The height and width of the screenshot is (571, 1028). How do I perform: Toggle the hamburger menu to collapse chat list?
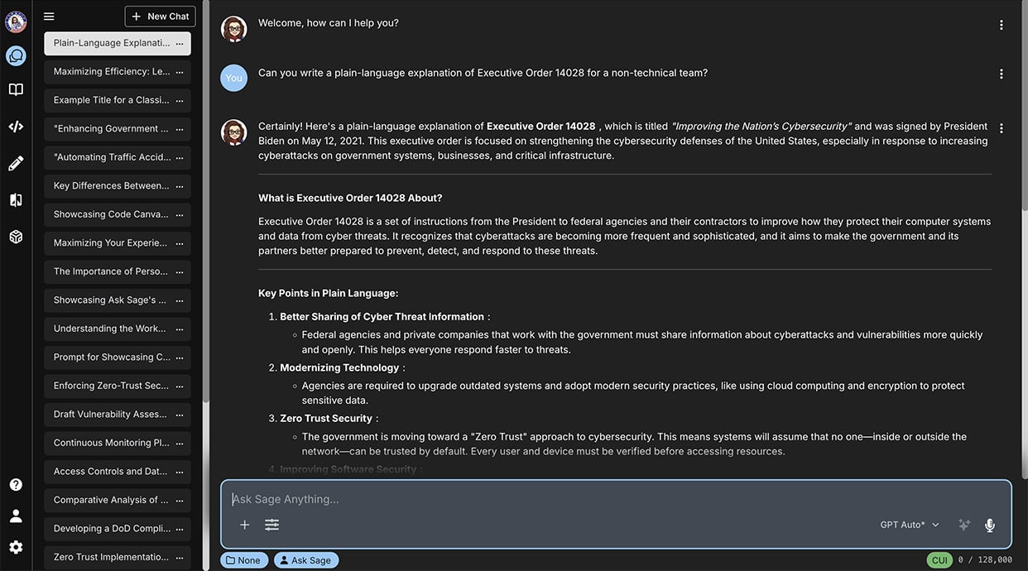(x=49, y=17)
